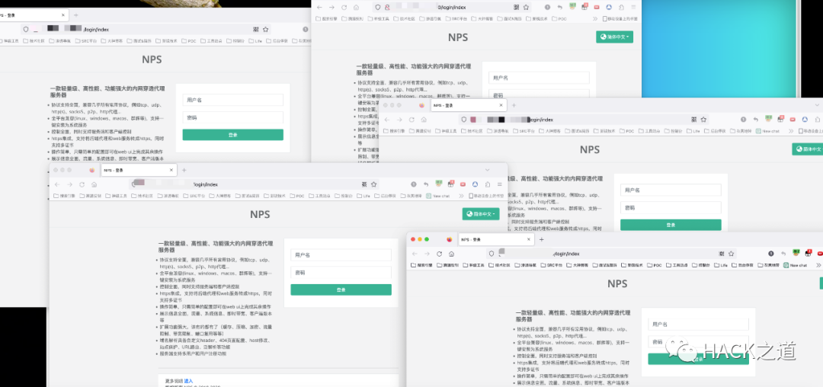The height and width of the screenshot is (387, 823).
Task: Go back in the lower-left Firefox window
Action: point(57,184)
